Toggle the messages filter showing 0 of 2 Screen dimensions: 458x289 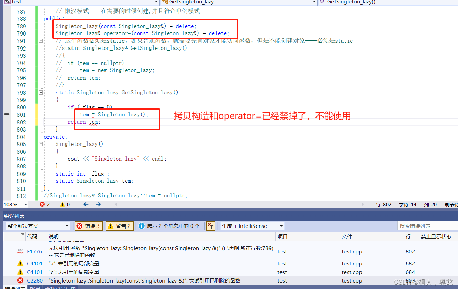point(169,226)
